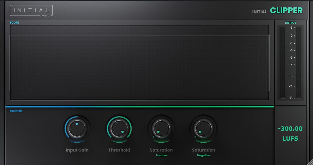Image resolution: width=313 pixels, height=165 pixels.
Task: Click the horizontal threshold line in scope
Action: point(140,35)
